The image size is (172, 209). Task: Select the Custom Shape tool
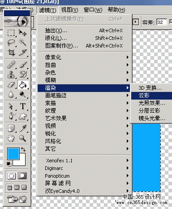pos(23,116)
